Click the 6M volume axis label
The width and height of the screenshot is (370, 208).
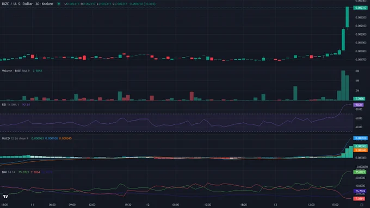[x=357, y=71]
